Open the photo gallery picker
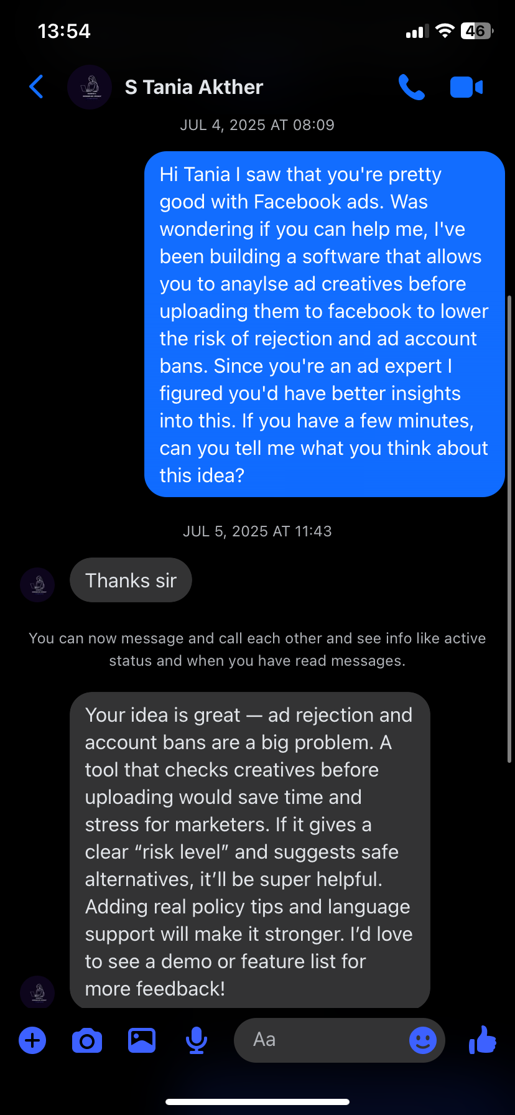This screenshot has width=515, height=1115. [141, 1040]
